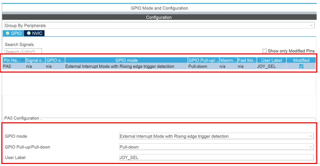Click the Signal on Pin column header

pos(35,60)
